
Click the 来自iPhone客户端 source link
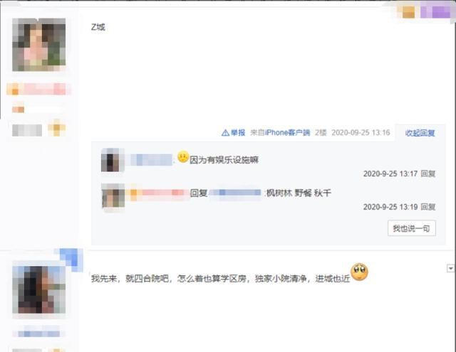tap(280, 132)
